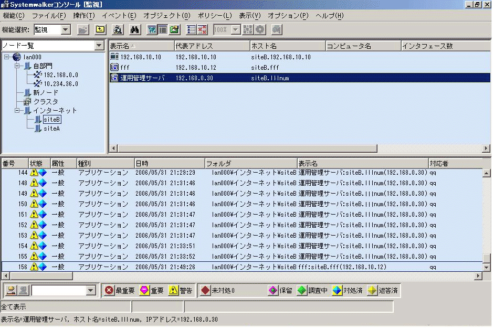Click the warning icon in event row 150
The image size is (494, 329).
coord(34,204)
